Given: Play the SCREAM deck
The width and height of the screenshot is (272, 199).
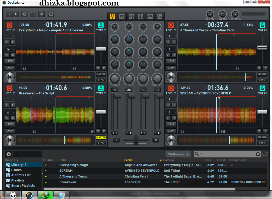Looking at the screenshot, I should pos(171,140).
